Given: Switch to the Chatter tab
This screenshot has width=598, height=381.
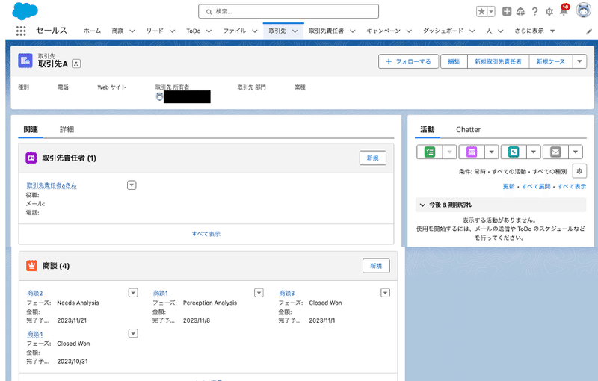Looking at the screenshot, I should (469, 129).
